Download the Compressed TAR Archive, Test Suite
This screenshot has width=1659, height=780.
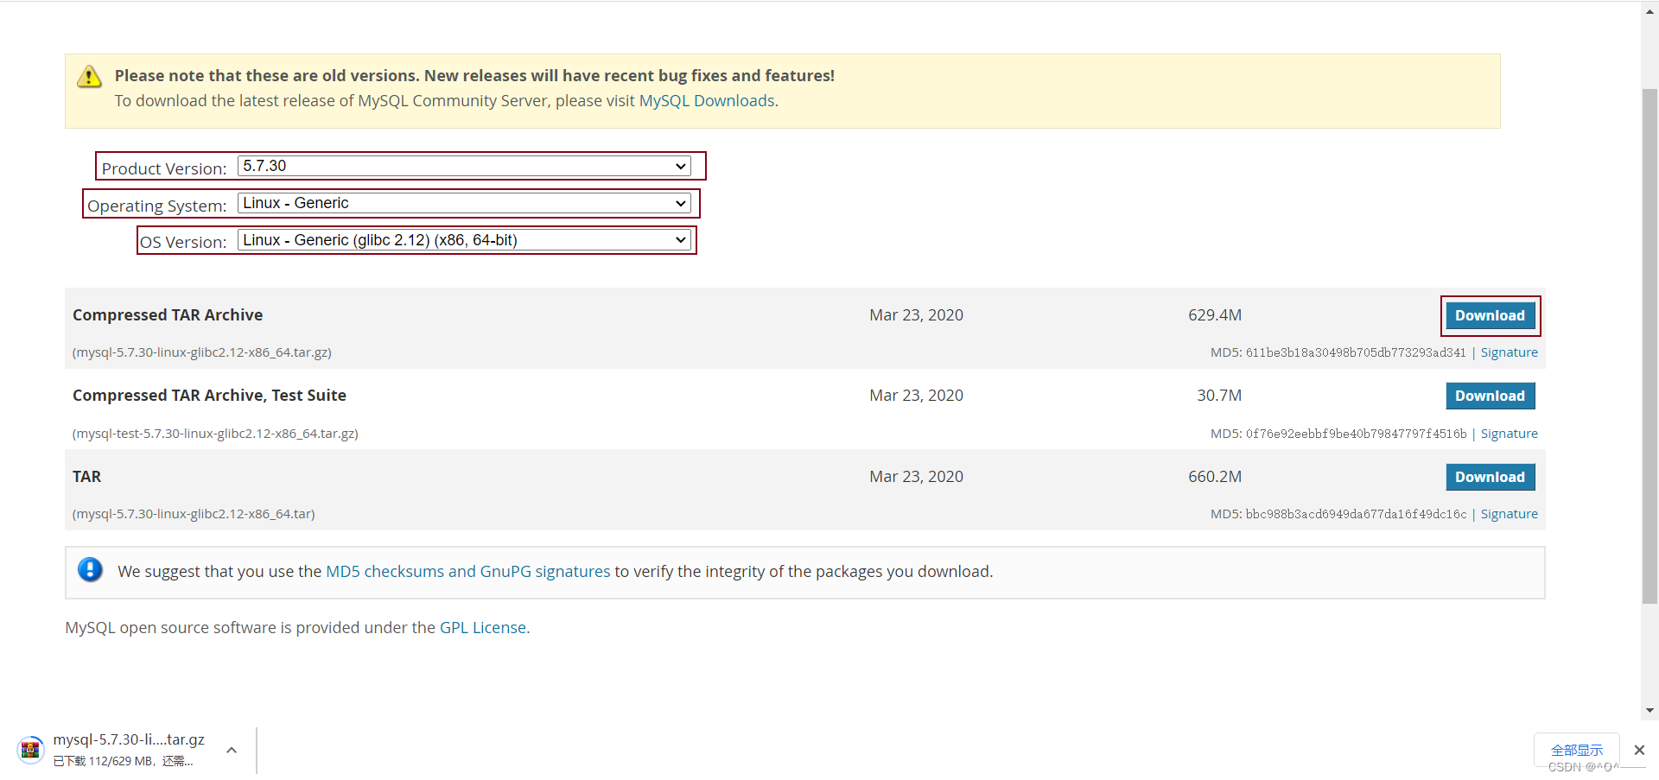(x=1490, y=396)
